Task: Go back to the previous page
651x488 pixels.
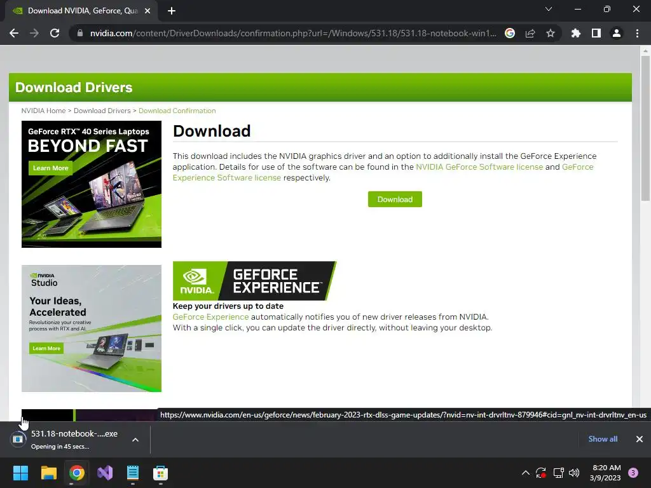Action: click(14, 33)
